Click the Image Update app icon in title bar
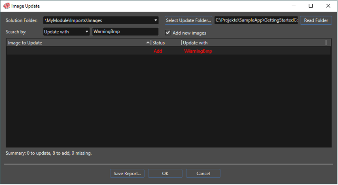This screenshot has height=185, width=338. click(7, 6)
